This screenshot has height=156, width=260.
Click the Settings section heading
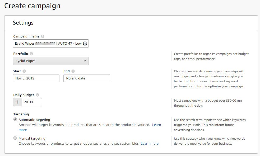click(x=23, y=23)
